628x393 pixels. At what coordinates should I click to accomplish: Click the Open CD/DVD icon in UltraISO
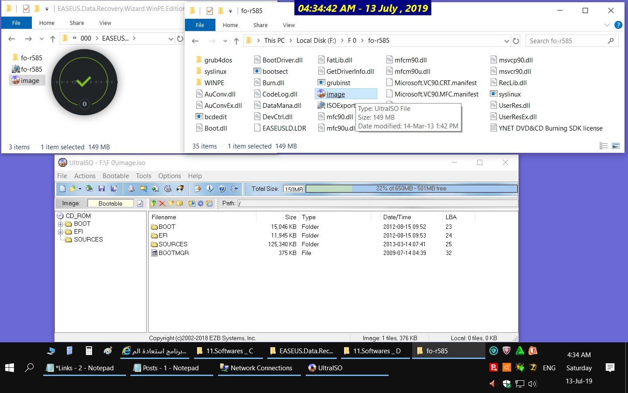pos(89,189)
